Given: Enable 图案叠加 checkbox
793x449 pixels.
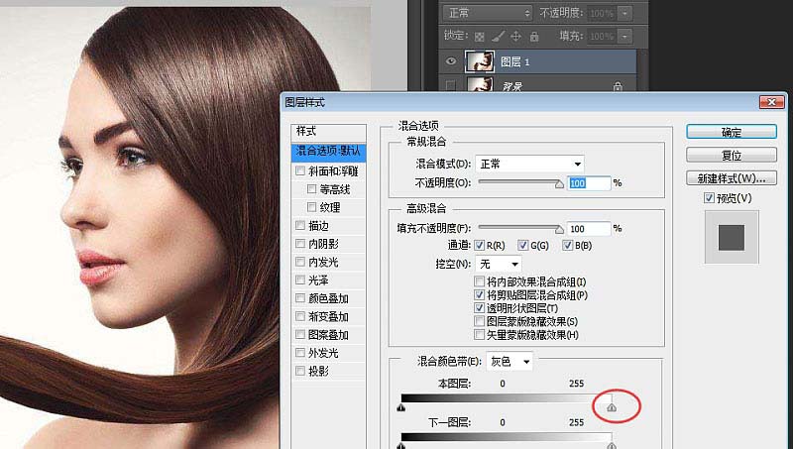Looking at the screenshot, I should [300, 335].
